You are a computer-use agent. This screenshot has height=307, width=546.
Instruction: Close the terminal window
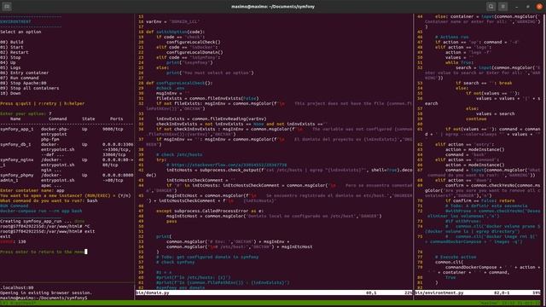click(x=539, y=6)
